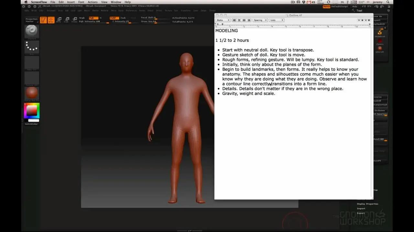414x232 pixels.
Task: Toggle the M material mode button
Action: point(101,18)
